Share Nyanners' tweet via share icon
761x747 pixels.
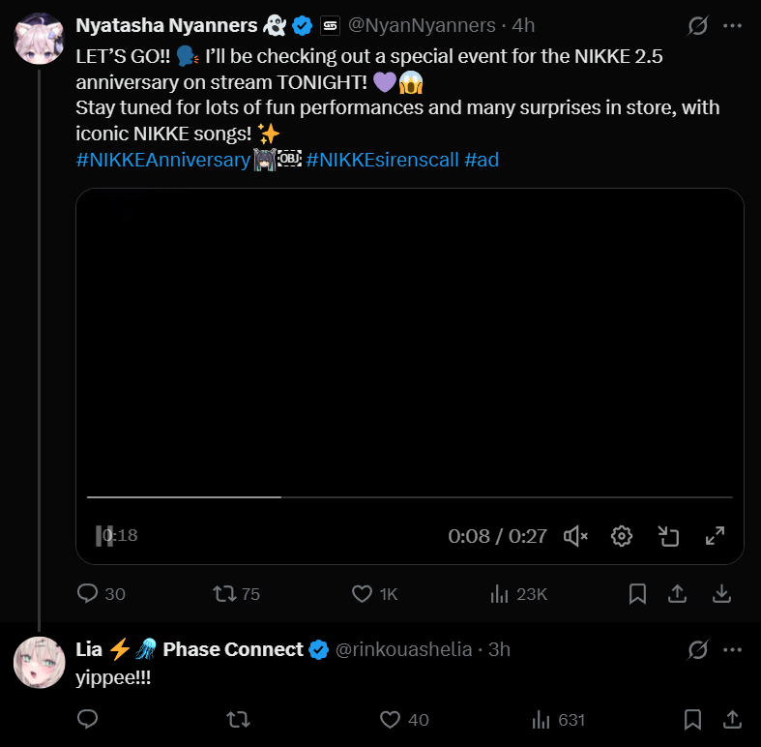tap(678, 593)
